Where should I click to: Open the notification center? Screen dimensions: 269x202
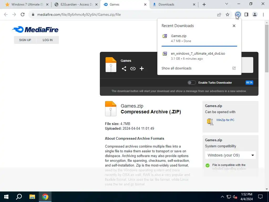tap(260, 197)
